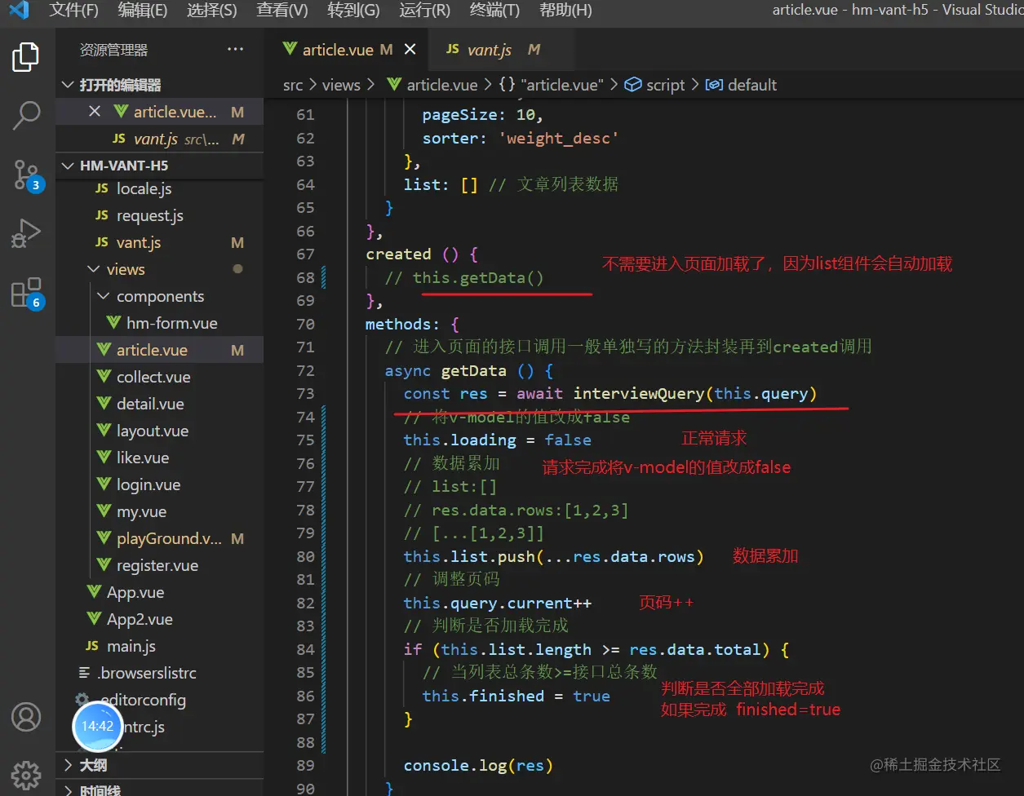Screen dimensions: 1024x796
Task: Open the Run and Debug icon
Action: 26,233
